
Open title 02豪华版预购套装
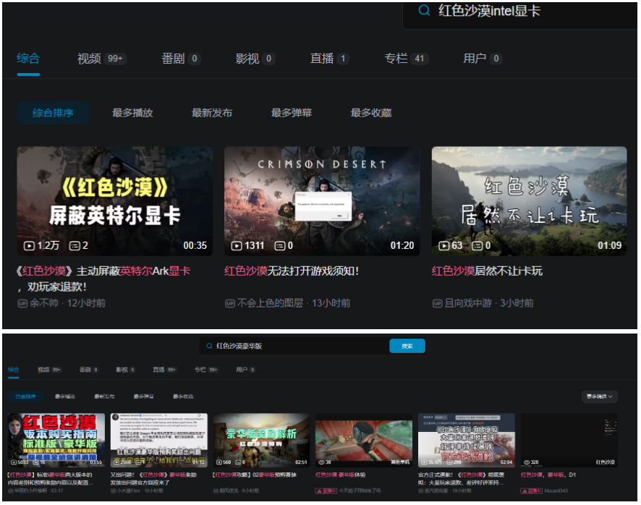point(254,475)
